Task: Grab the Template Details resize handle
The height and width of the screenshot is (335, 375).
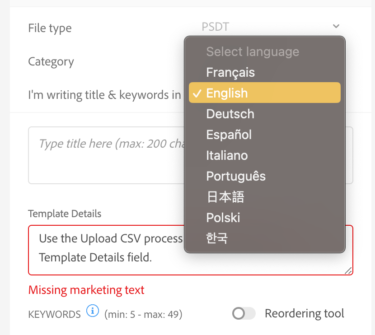Action: pyautogui.click(x=348, y=270)
